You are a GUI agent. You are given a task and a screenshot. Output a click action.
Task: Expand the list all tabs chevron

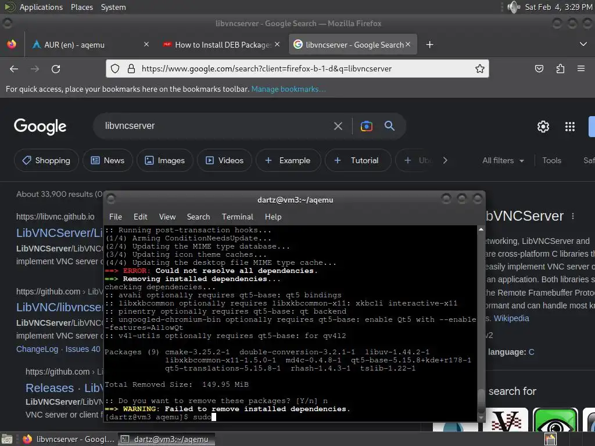click(x=583, y=44)
